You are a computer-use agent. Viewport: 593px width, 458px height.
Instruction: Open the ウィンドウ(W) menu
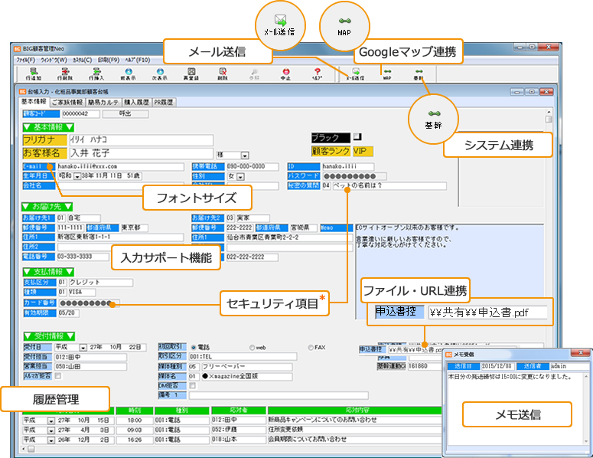[x=54, y=61]
